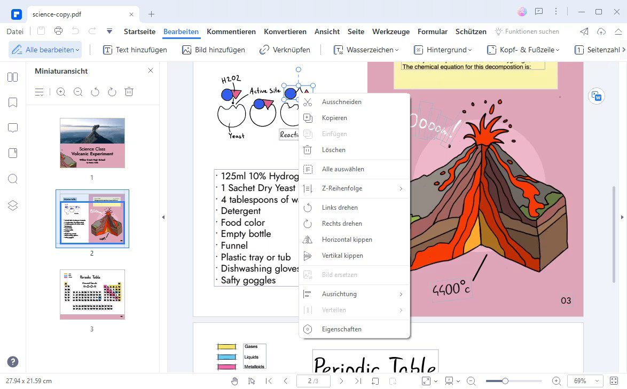627x389 pixels.
Task: Delete selected thumbnail with trash icon
Action: [129, 92]
